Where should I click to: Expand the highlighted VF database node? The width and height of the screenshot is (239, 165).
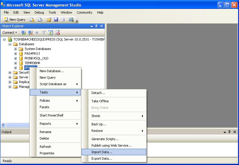[16, 68]
